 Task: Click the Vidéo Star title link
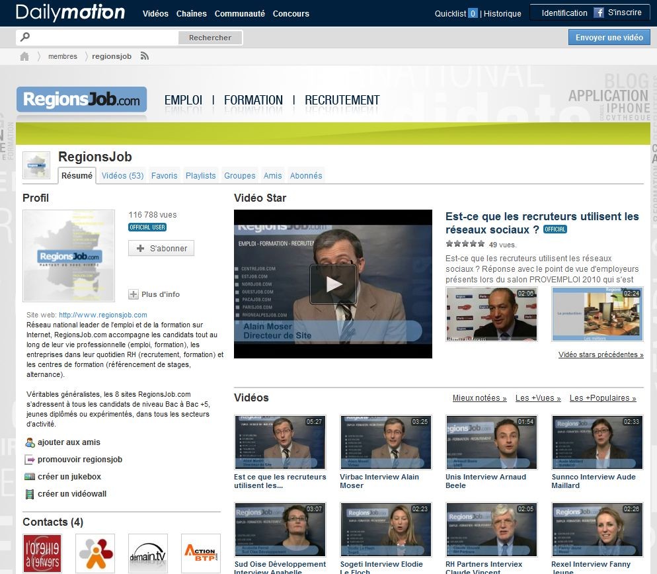pyautogui.click(x=542, y=223)
